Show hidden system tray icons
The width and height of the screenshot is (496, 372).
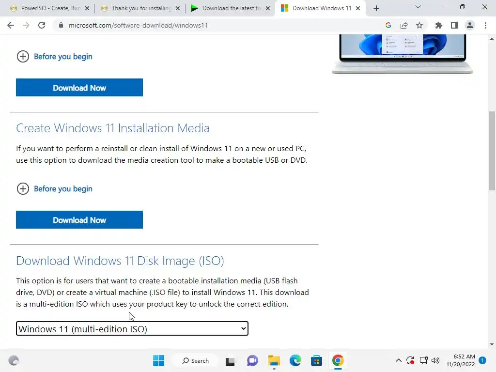coord(399,360)
